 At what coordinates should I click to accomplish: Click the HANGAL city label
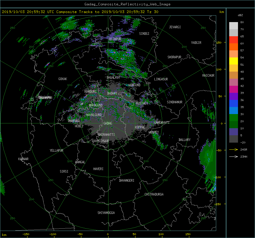[80, 162]
